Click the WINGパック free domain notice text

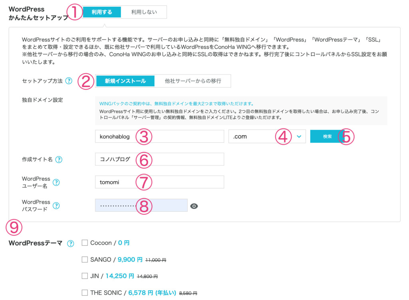click(x=176, y=104)
